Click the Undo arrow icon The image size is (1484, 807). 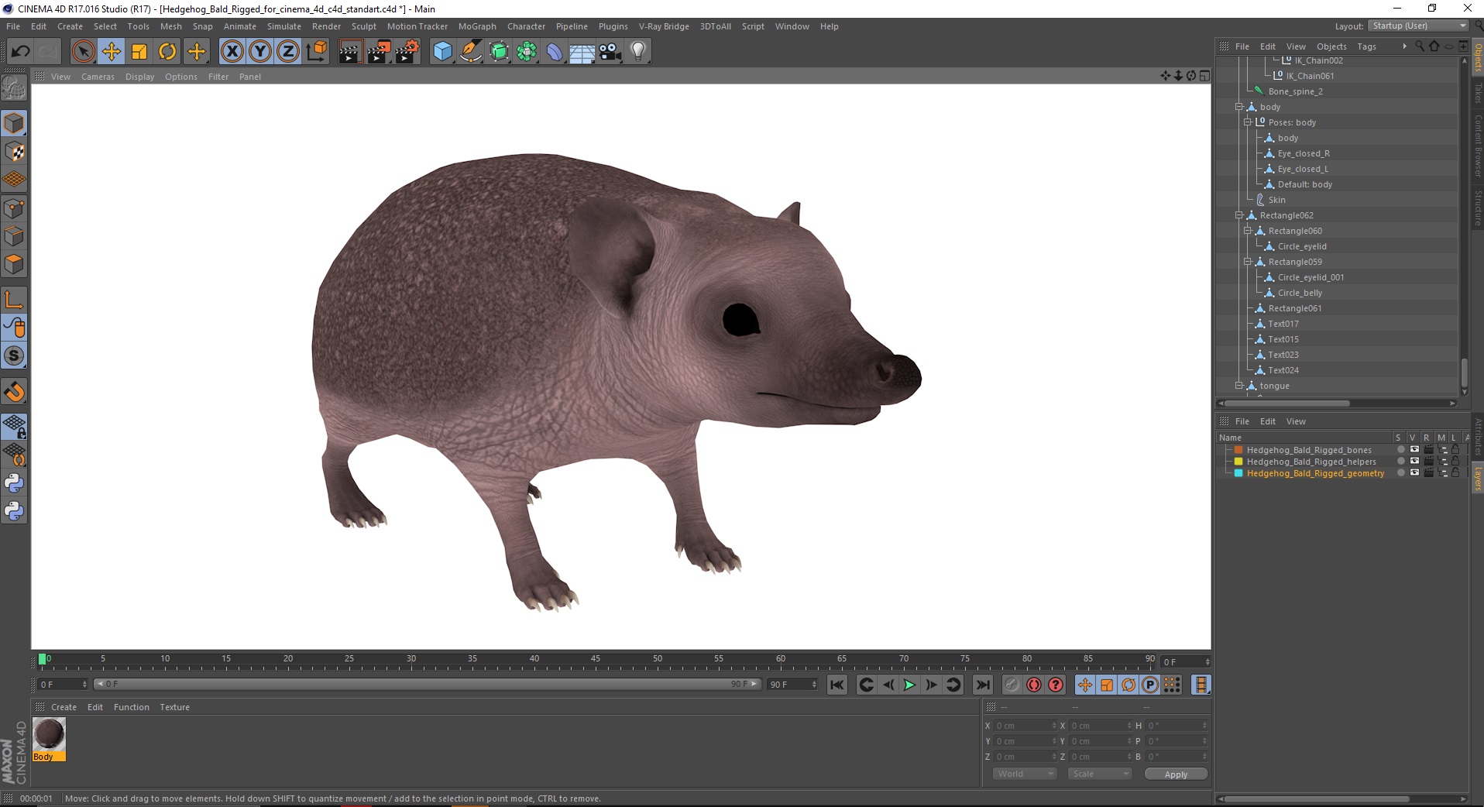pos(20,52)
